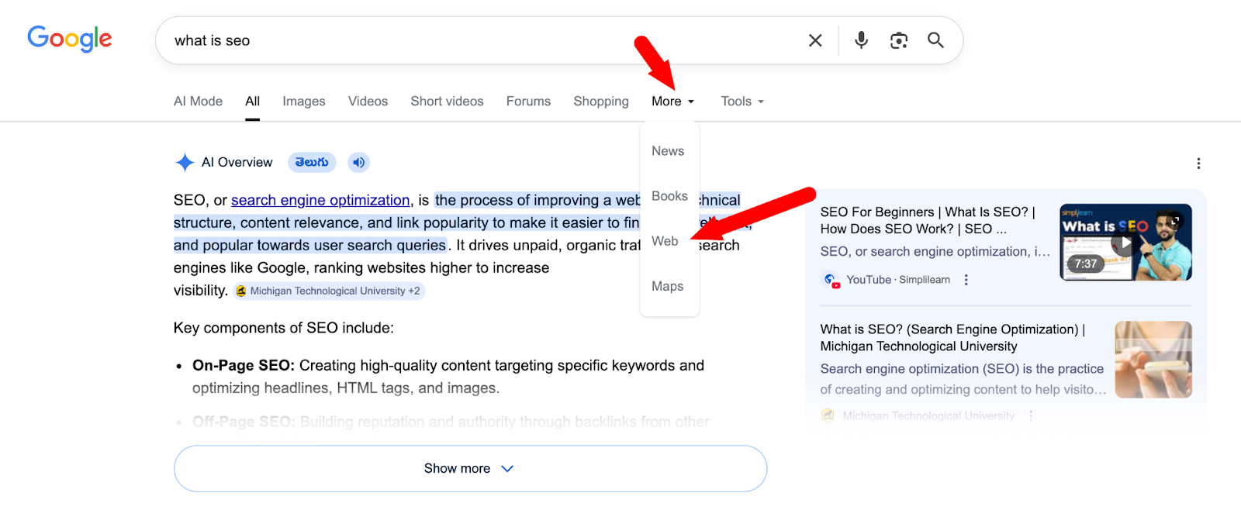
Task: Click the magnifying glass search button
Action: tap(935, 40)
